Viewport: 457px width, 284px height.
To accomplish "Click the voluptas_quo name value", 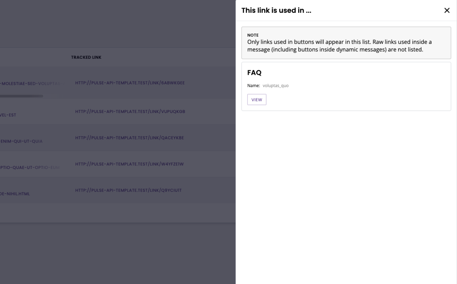I will pos(275,86).
